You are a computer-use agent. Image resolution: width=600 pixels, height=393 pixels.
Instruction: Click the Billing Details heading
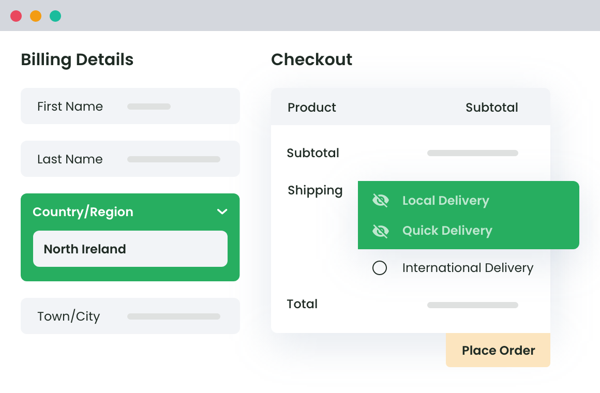coord(77,59)
